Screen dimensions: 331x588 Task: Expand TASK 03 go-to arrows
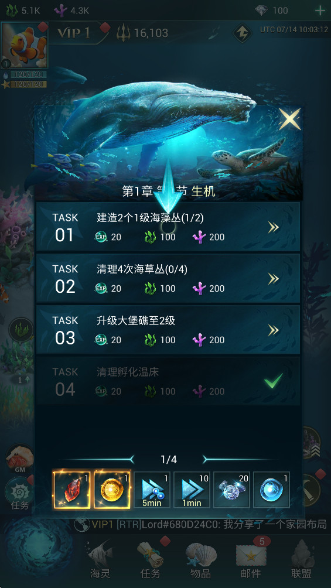[x=273, y=330]
